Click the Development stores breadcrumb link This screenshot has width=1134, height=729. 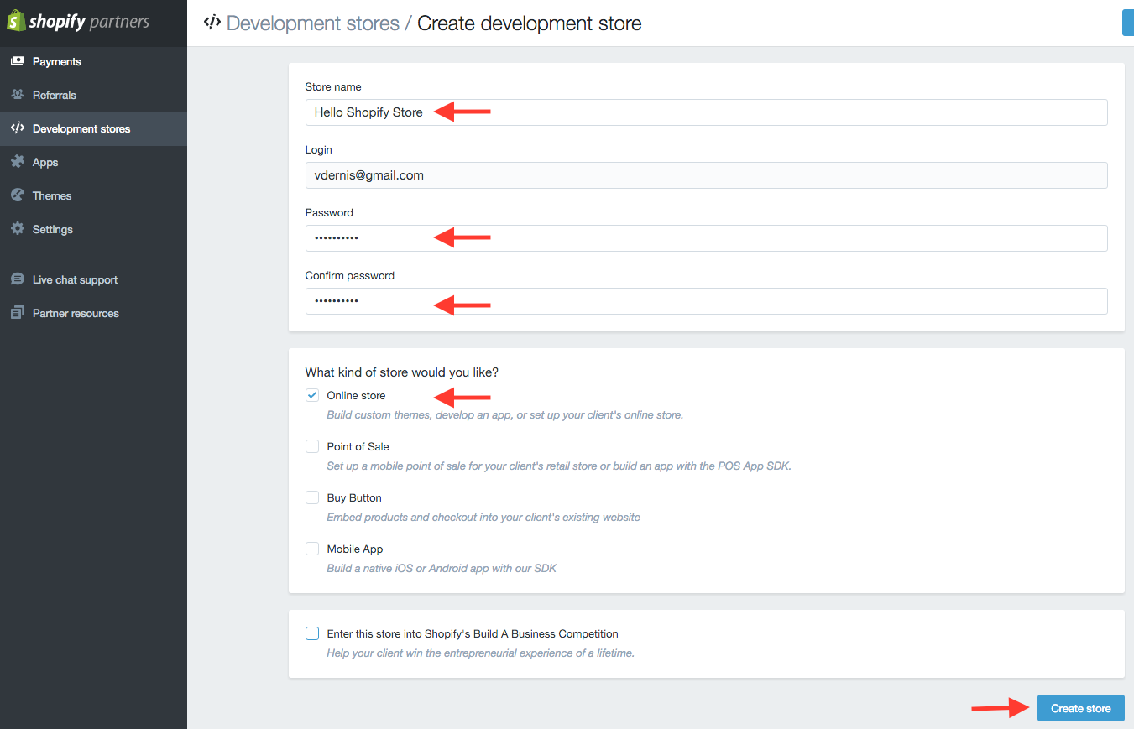click(x=313, y=23)
